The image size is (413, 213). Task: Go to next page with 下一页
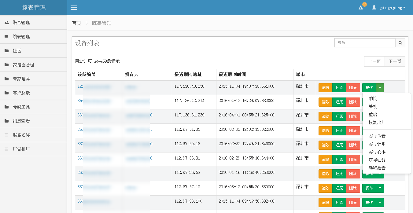click(395, 61)
